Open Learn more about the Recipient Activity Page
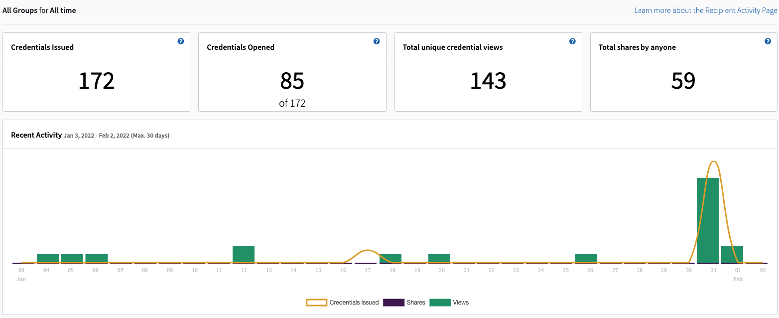779x318 pixels. coord(705,10)
